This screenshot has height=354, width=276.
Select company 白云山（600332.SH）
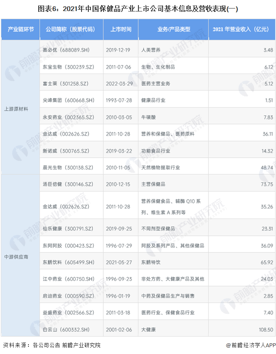[66, 330]
